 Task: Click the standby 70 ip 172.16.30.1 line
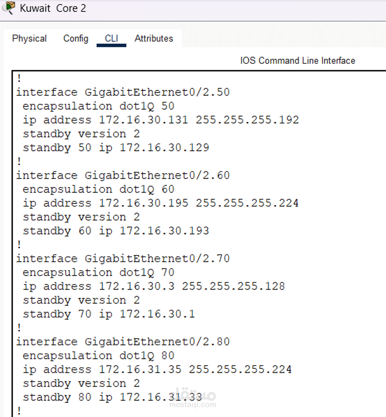pos(109,314)
